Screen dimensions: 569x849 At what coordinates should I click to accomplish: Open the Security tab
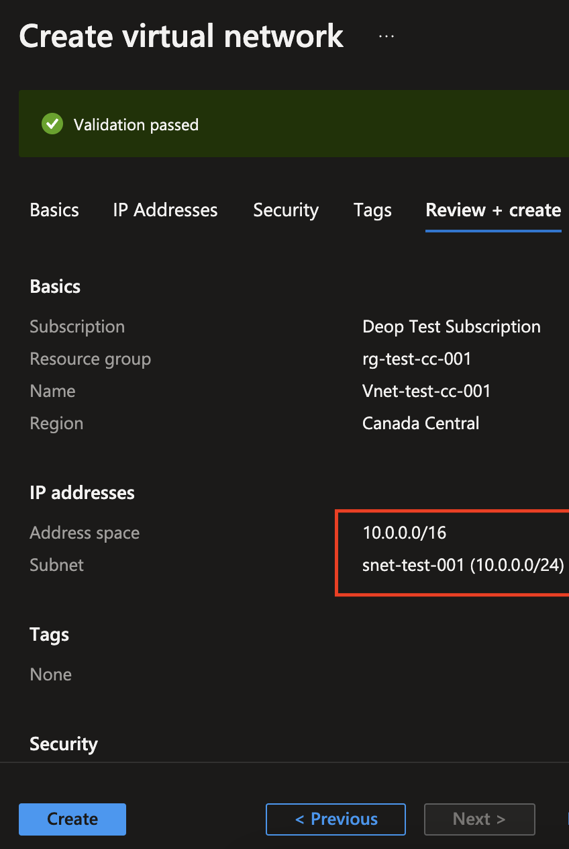(286, 210)
